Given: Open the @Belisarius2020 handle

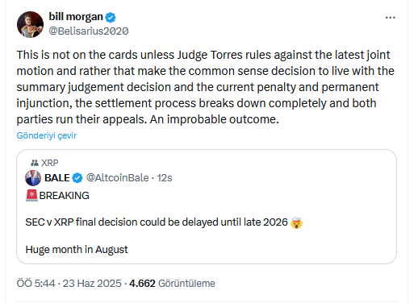Looking at the screenshot, I should tap(89, 31).
